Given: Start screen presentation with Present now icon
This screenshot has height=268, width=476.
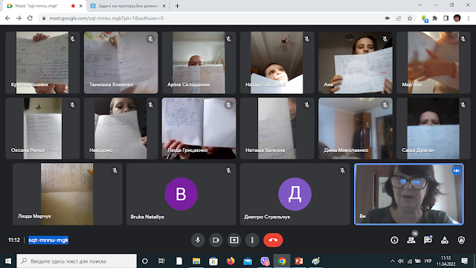Looking at the screenshot, I should point(234,240).
